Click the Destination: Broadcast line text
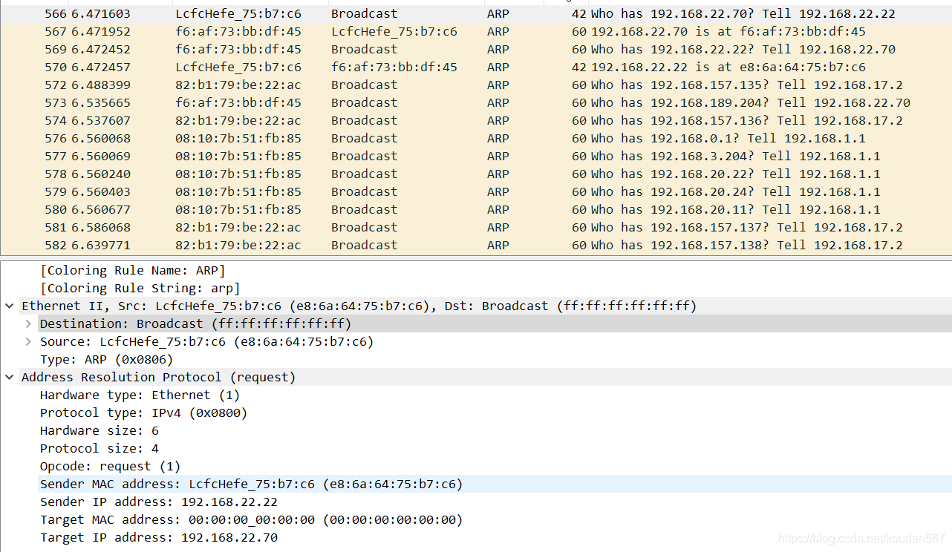 [x=195, y=323]
